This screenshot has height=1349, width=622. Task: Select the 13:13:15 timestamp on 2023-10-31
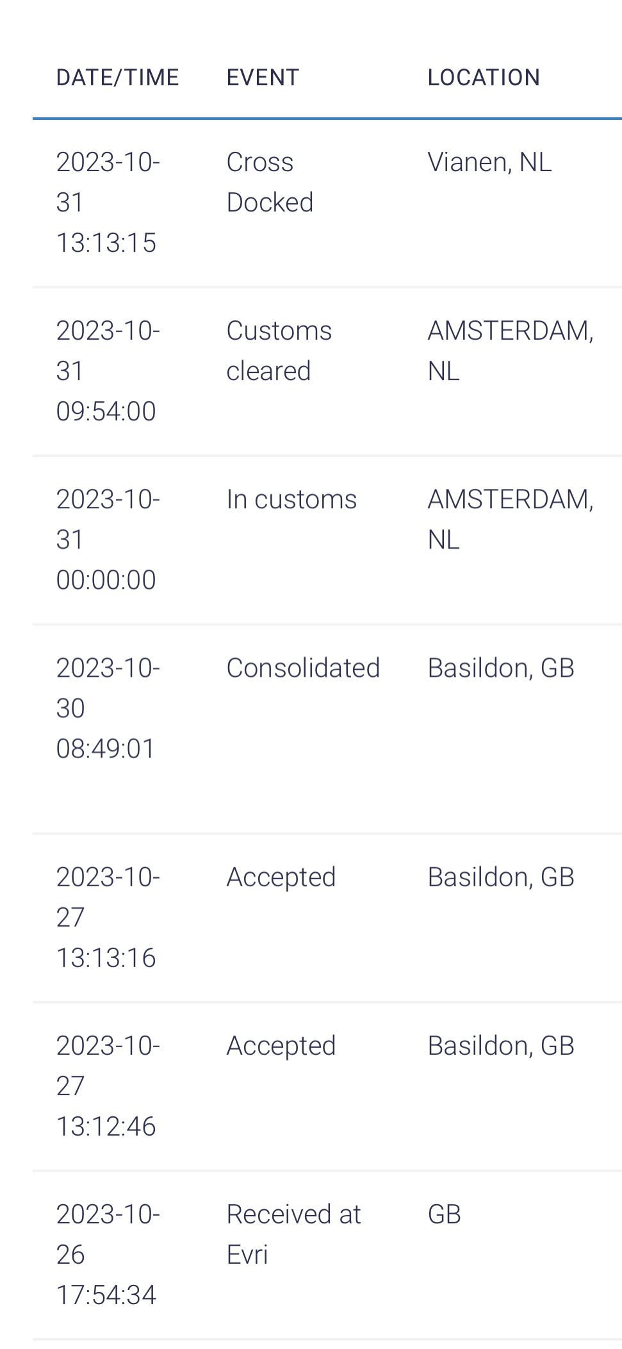(108, 203)
